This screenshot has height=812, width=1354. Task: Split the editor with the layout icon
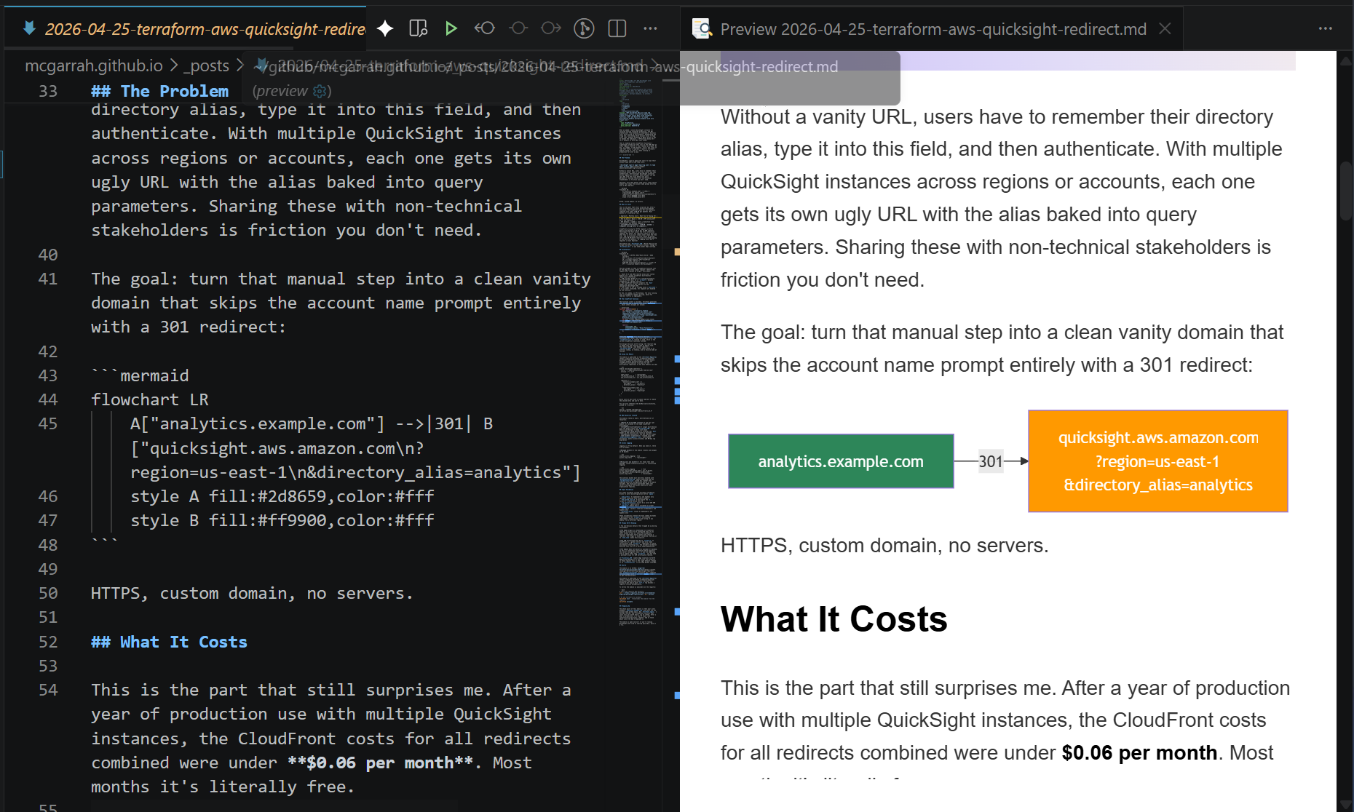pos(617,28)
